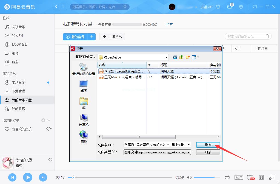The width and height of the screenshot is (280, 184).
Task: Favorite 等待的沉默 with its heart icon
Action: pyautogui.click(x=50, y=160)
